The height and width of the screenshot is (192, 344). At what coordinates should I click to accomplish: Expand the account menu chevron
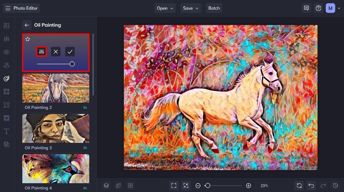[339, 8]
